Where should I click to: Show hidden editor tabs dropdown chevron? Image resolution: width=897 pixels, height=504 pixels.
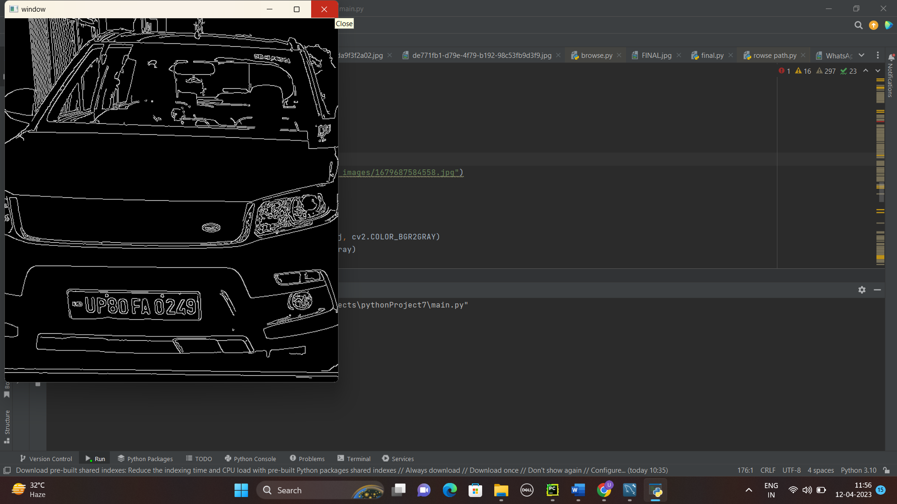[x=861, y=55]
